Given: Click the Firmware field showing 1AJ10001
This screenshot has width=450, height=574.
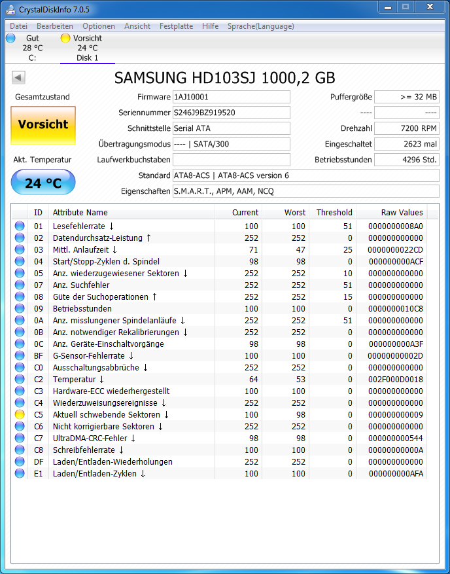Looking at the screenshot, I should (x=232, y=97).
